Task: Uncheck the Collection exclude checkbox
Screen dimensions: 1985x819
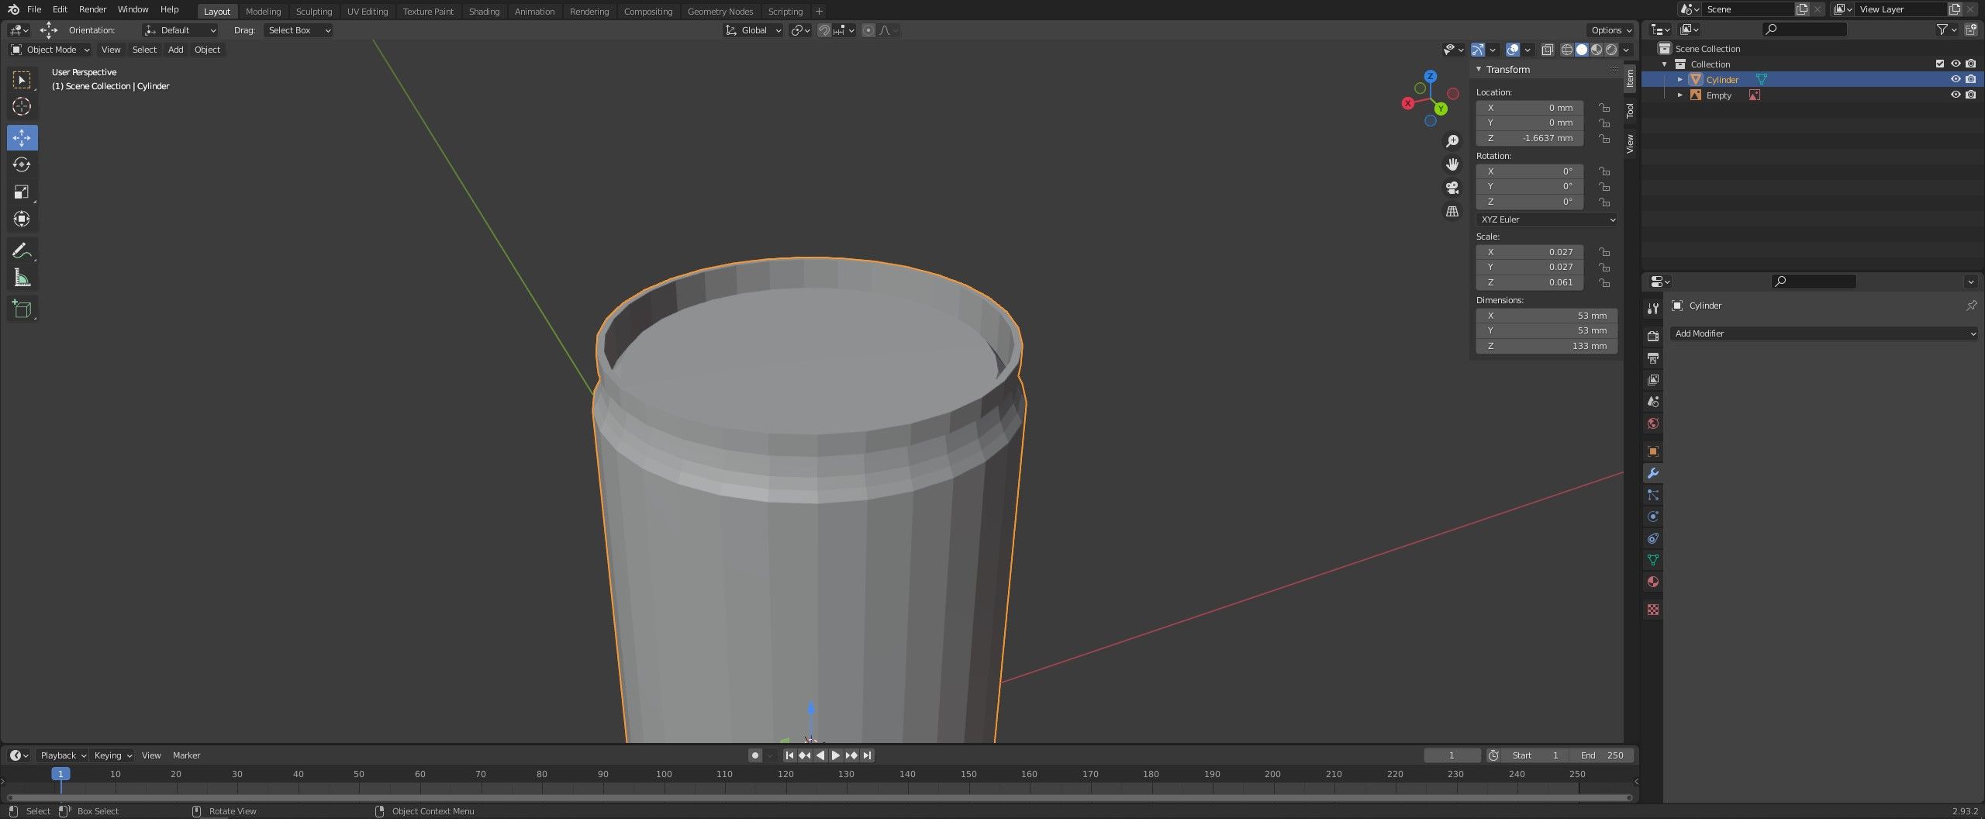Action: click(x=1940, y=64)
